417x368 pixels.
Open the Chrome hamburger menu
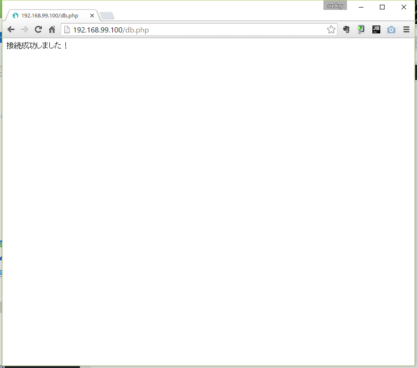pos(406,30)
